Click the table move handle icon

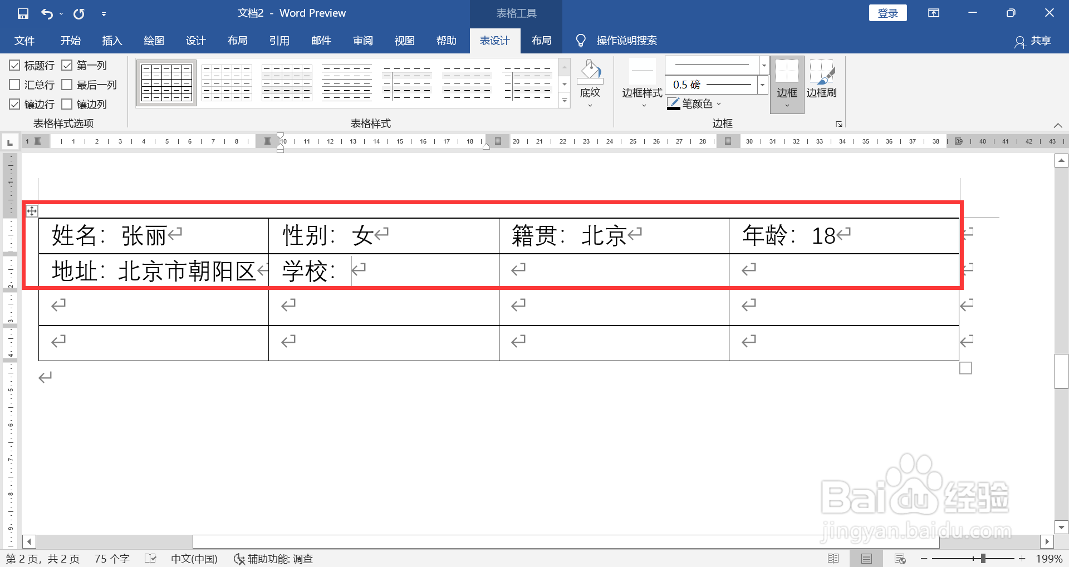click(32, 211)
